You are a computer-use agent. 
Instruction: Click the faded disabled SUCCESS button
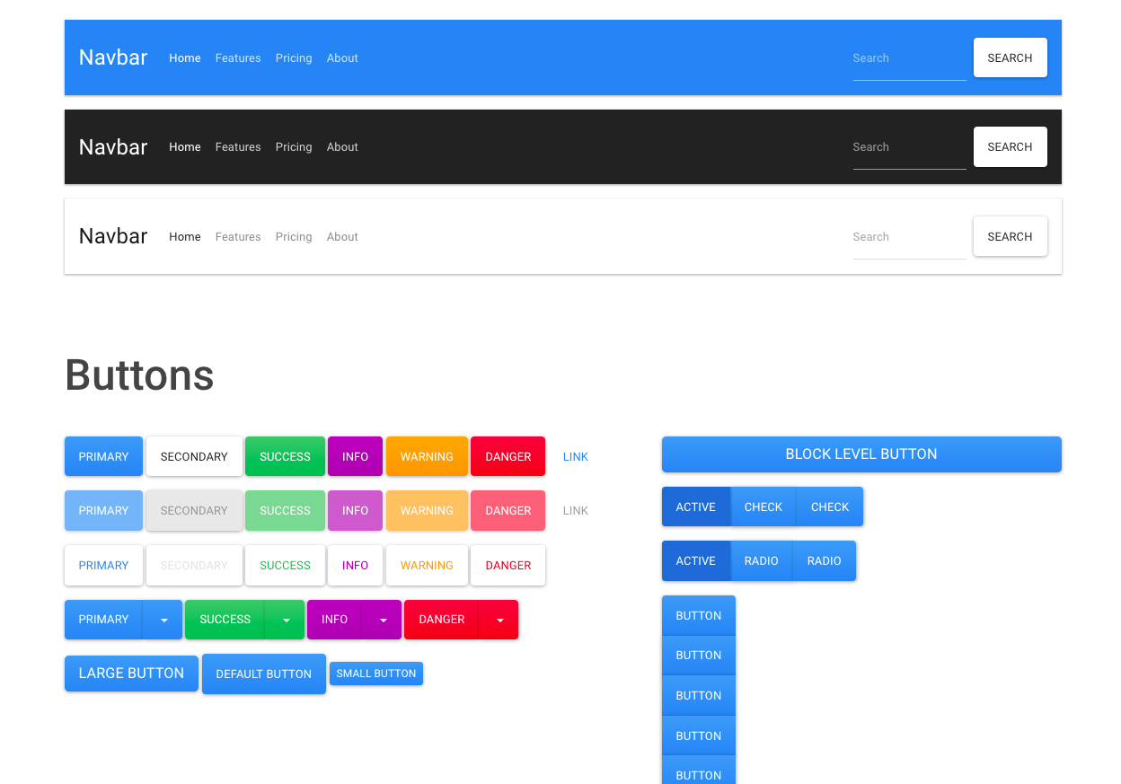tap(285, 510)
